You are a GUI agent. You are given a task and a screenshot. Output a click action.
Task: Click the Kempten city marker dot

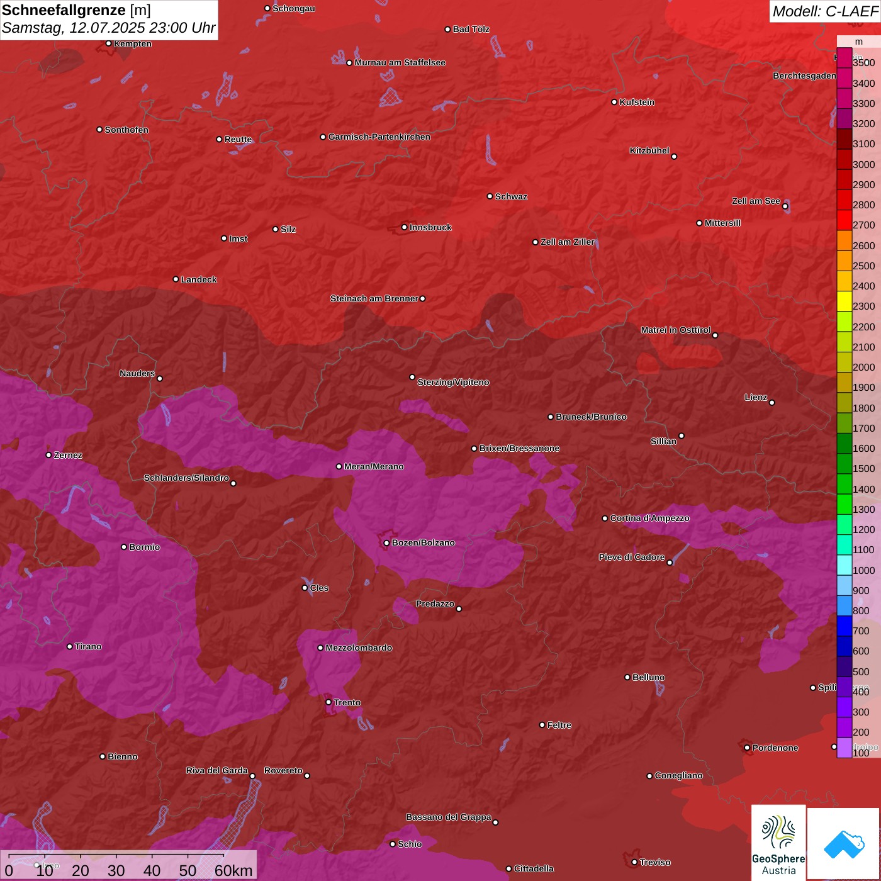(108, 43)
